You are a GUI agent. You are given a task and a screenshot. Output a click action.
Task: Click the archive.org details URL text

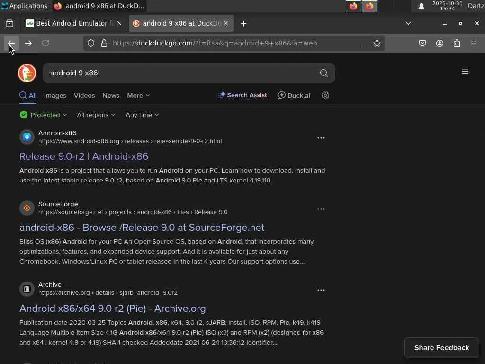[x=108, y=293]
